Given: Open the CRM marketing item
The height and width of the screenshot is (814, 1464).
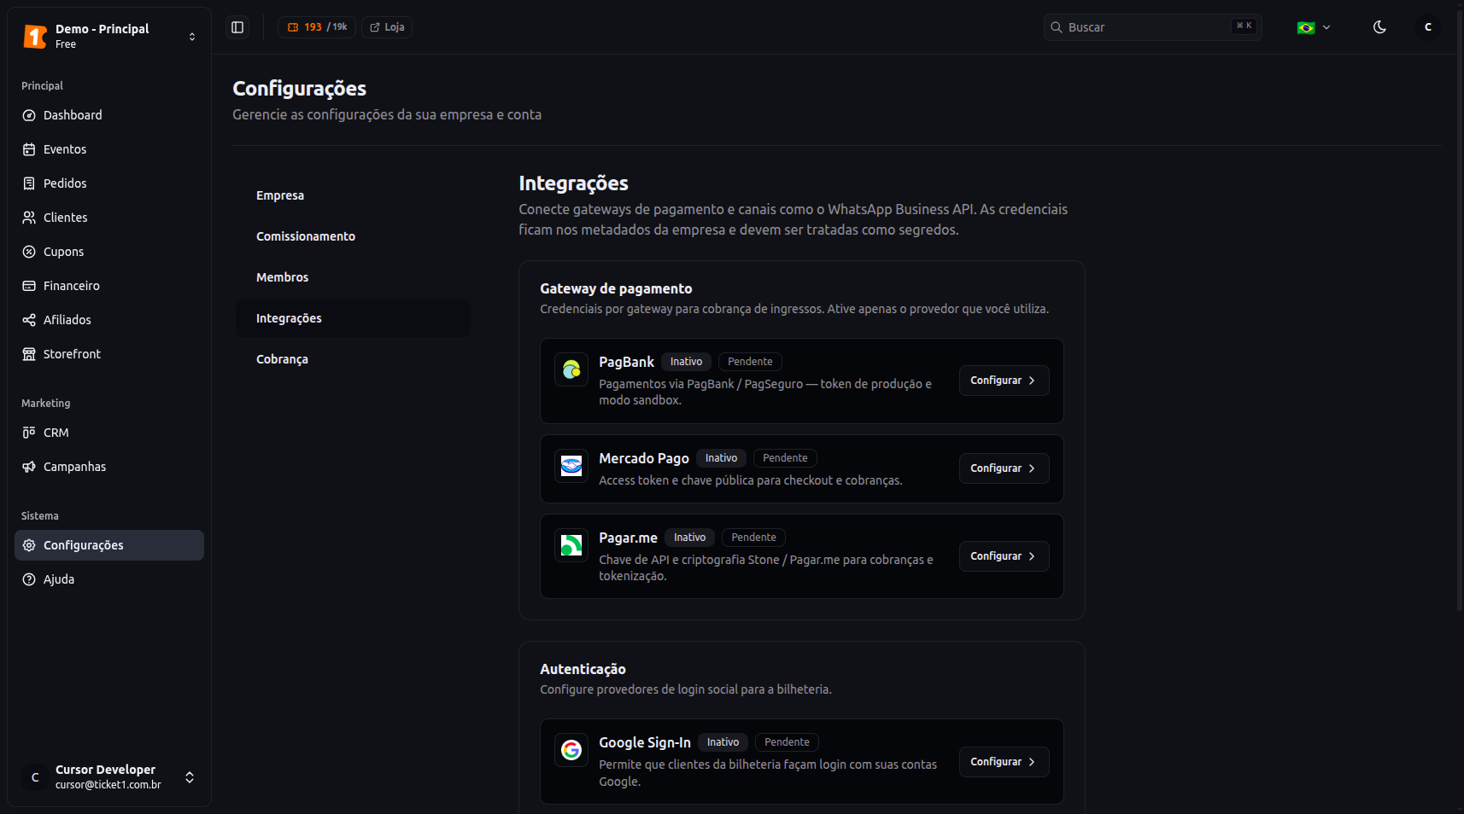Looking at the screenshot, I should coord(109,433).
